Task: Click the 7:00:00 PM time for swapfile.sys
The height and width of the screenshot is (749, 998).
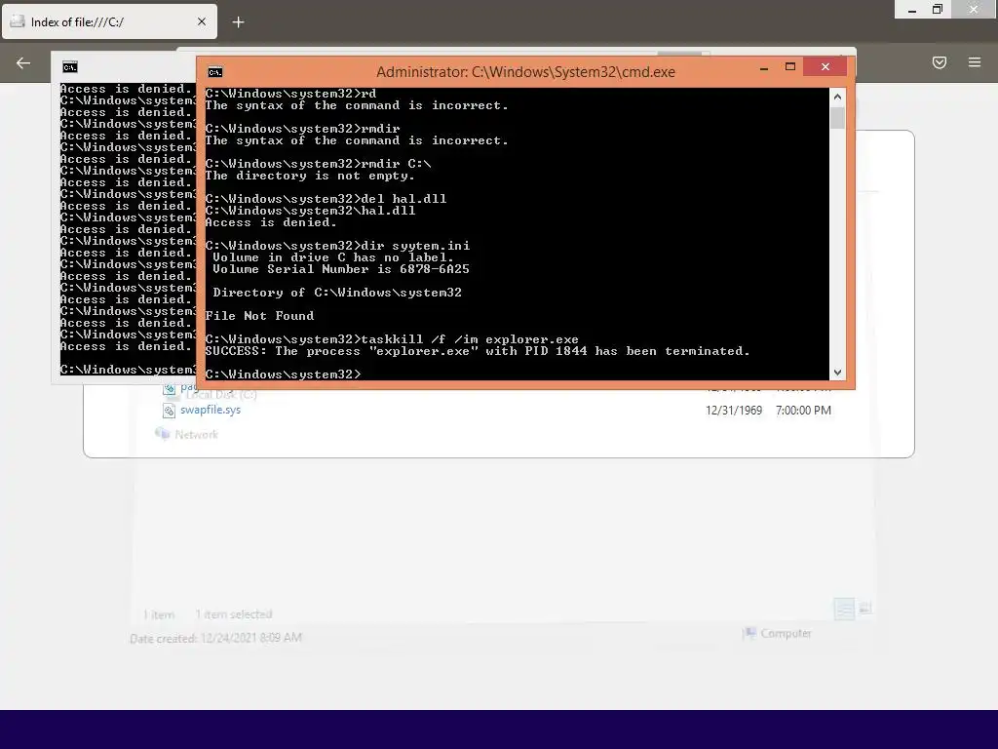Action: click(x=803, y=411)
